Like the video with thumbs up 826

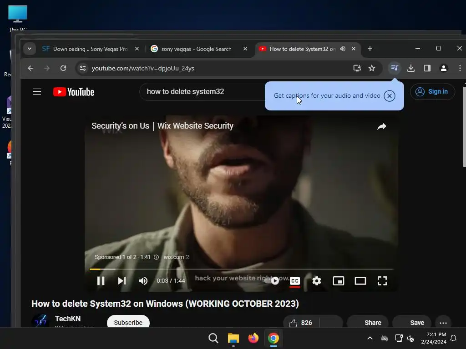coord(301,323)
